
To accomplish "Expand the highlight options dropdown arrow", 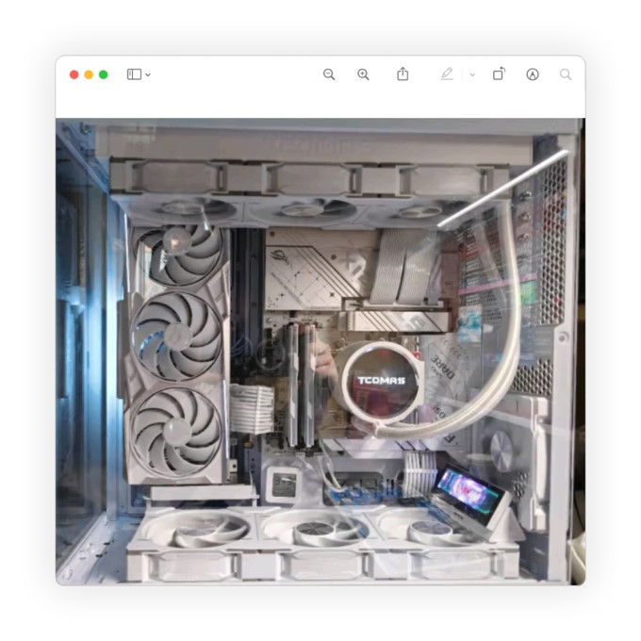I will click(x=472, y=74).
